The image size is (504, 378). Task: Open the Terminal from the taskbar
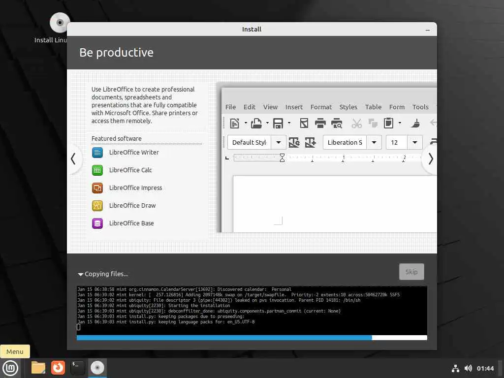77,368
